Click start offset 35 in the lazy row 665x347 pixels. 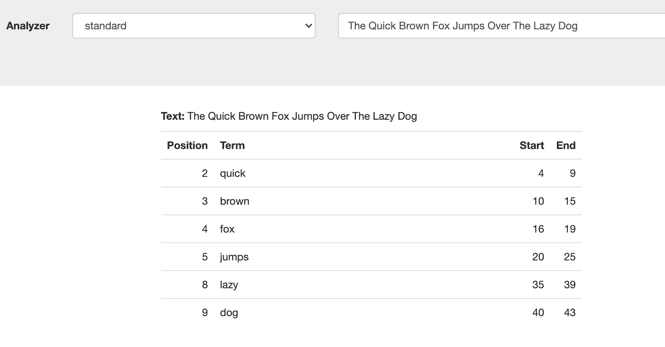coord(538,285)
